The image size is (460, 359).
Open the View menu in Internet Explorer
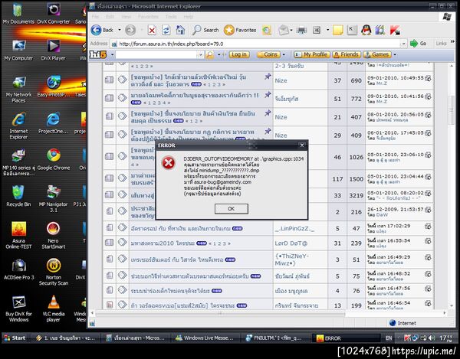click(x=127, y=17)
